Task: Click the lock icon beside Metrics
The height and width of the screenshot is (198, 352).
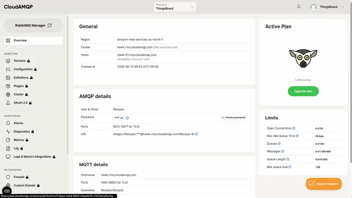Action: pos(27,140)
